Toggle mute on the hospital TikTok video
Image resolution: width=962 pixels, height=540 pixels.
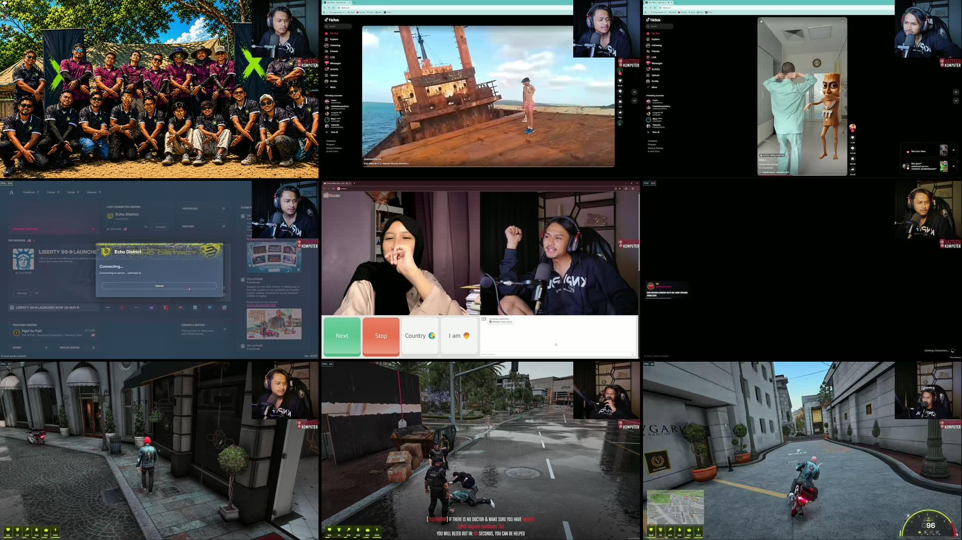pyautogui.click(x=762, y=22)
